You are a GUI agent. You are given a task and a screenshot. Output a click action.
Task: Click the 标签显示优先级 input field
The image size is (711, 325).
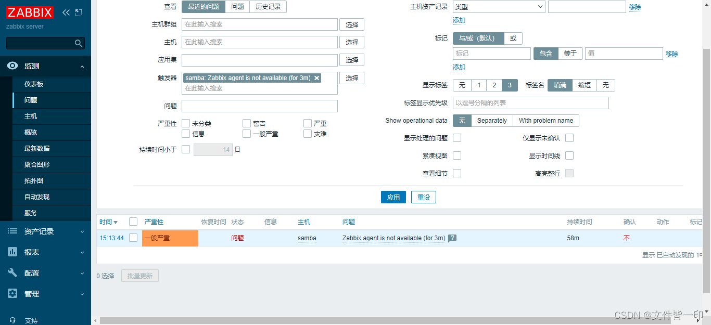[531, 103]
